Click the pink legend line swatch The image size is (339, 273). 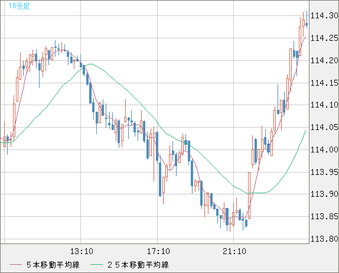[x=16, y=265]
